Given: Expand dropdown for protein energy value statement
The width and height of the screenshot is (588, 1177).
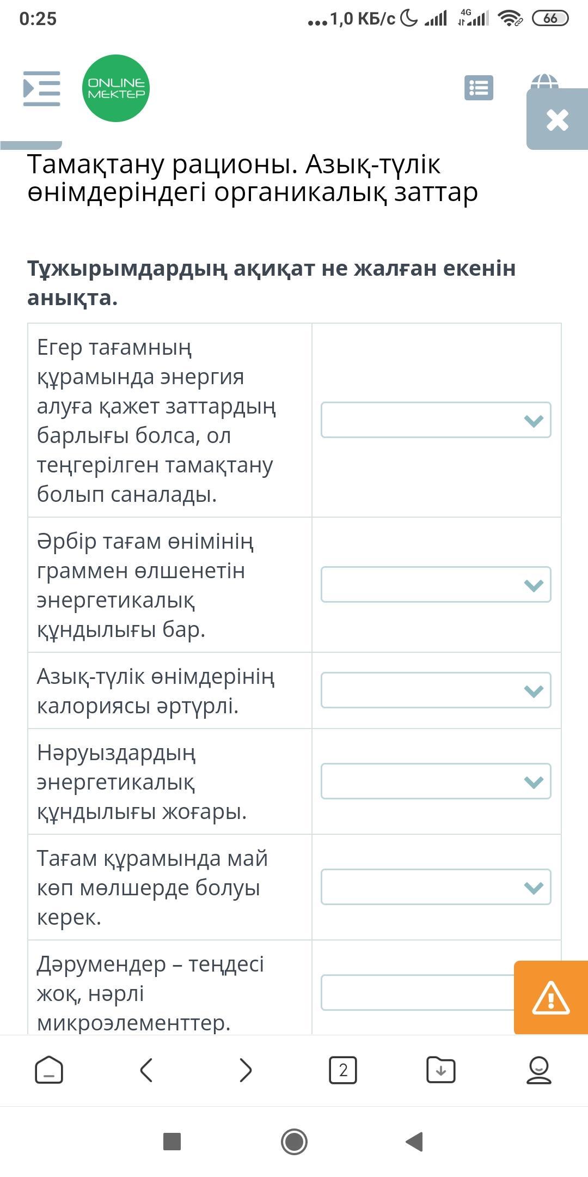Looking at the screenshot, I should tap(436, 781).
